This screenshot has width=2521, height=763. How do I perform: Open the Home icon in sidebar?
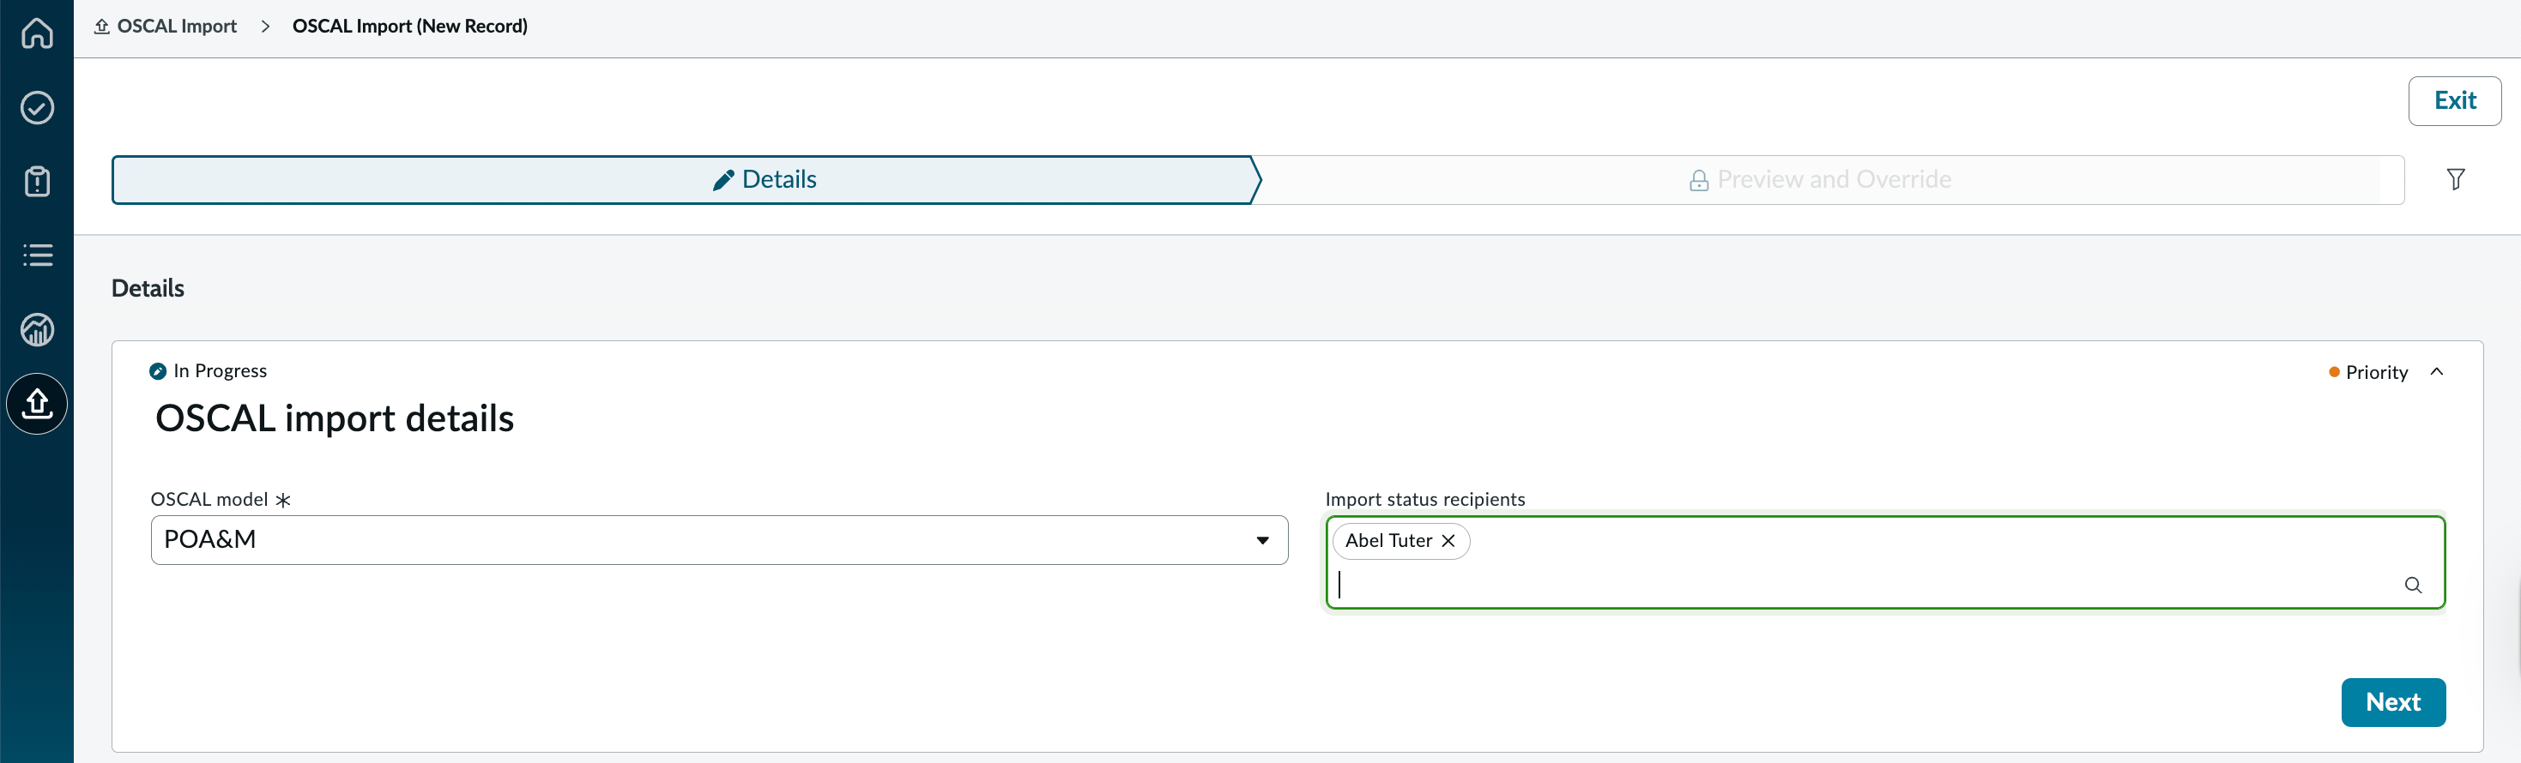pos(37,33)
